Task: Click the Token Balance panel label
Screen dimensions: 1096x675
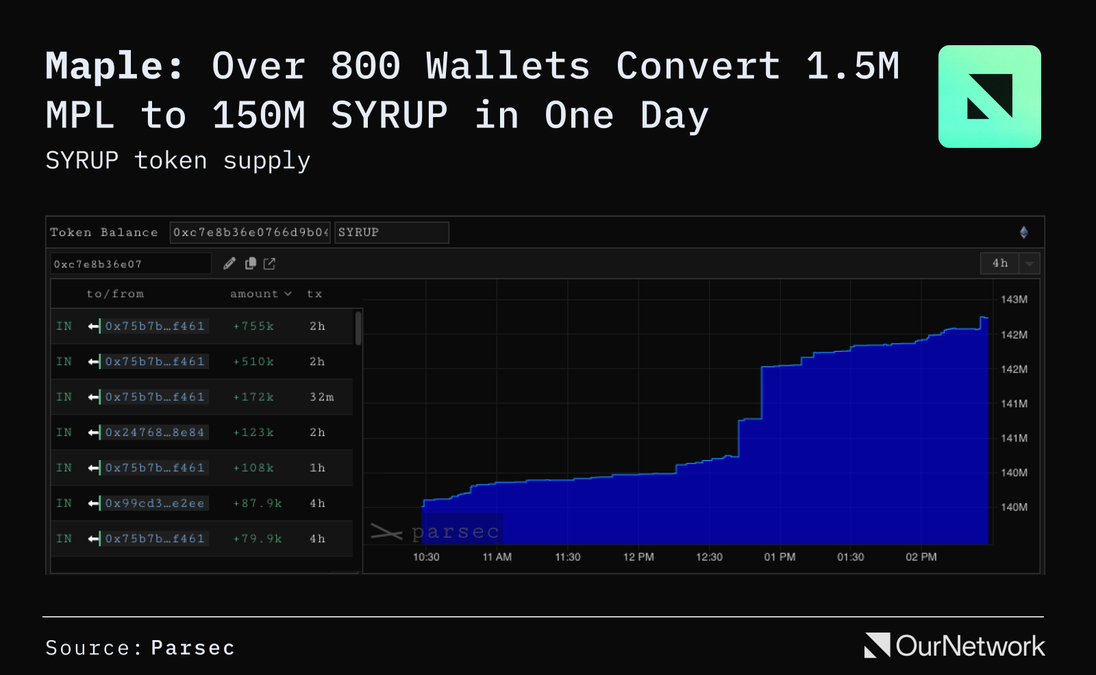Action: pos(103,233)
